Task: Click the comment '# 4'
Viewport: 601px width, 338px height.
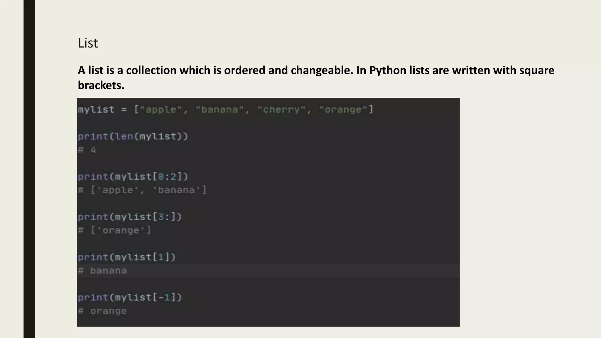Action: [x=87, y=150]
